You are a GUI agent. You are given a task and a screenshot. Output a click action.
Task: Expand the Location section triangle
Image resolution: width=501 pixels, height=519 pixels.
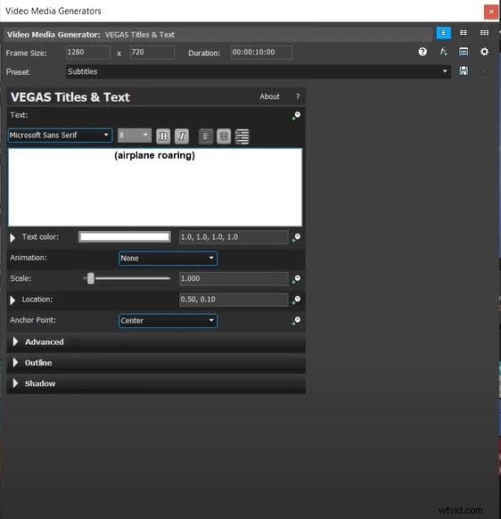(x=12, y=301)
